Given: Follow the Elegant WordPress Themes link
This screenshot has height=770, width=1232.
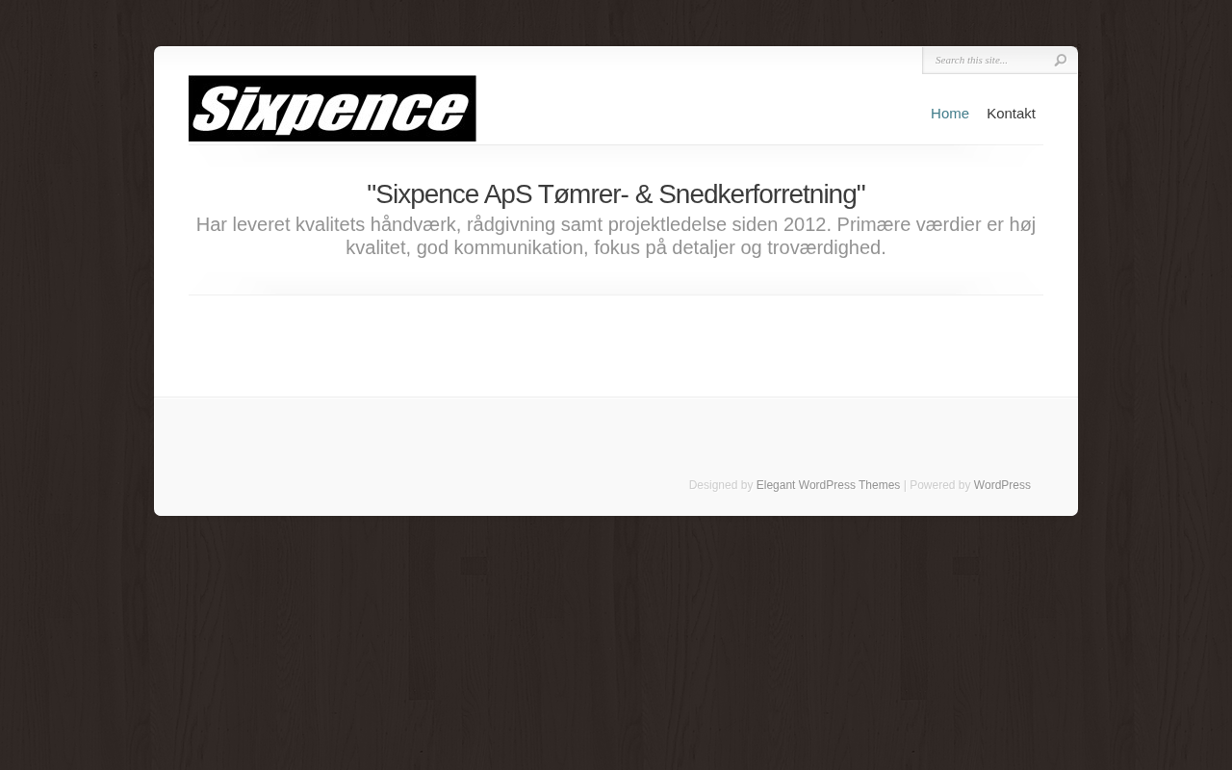Looking at the screenshot, I should pos(828,485).
